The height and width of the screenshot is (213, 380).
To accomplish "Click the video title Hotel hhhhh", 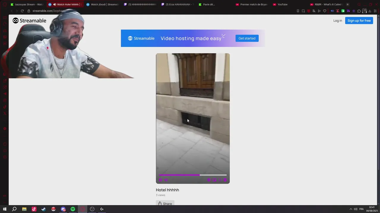I will click(x=167, y=190).
